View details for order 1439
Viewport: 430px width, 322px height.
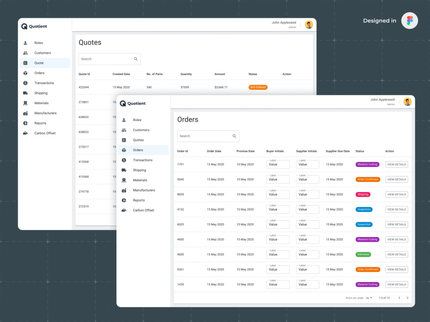(x=396, y=285)
